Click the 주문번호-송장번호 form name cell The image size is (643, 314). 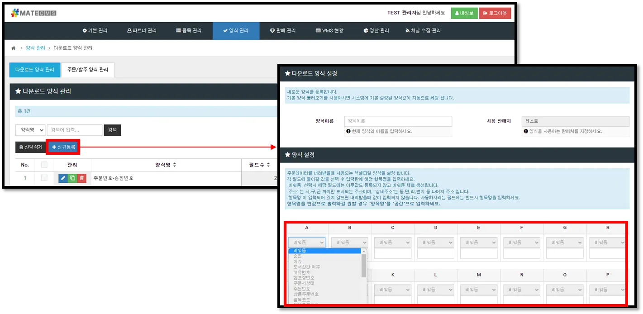pyautogui.click(x=166, y=178)
